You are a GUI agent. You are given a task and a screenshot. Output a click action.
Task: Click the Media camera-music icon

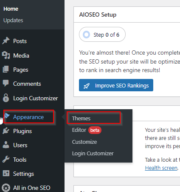(x=6, y=55)
